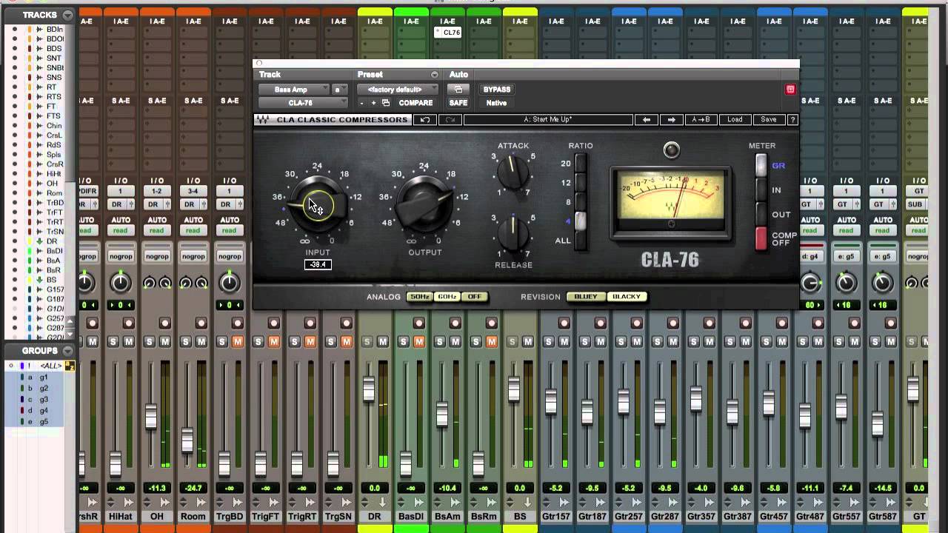The height and width of the screenshot is (533, 948).
Task: Open the insert position 'a' selector
Action: (x=339, y=90)
